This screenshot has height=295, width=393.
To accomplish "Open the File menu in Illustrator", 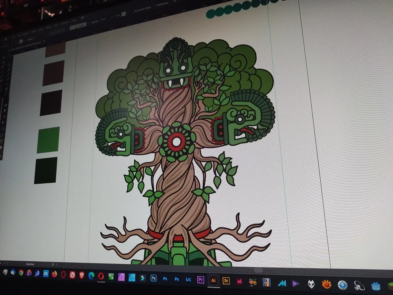I will [x=13, y=37].
